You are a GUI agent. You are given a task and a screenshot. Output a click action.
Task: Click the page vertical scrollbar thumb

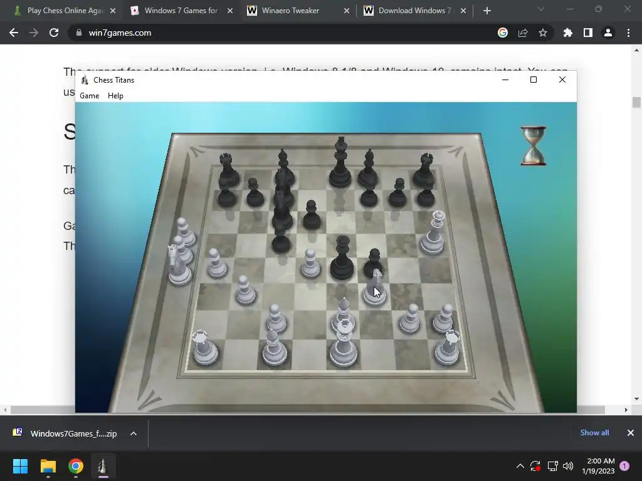[x=636, y=102]
